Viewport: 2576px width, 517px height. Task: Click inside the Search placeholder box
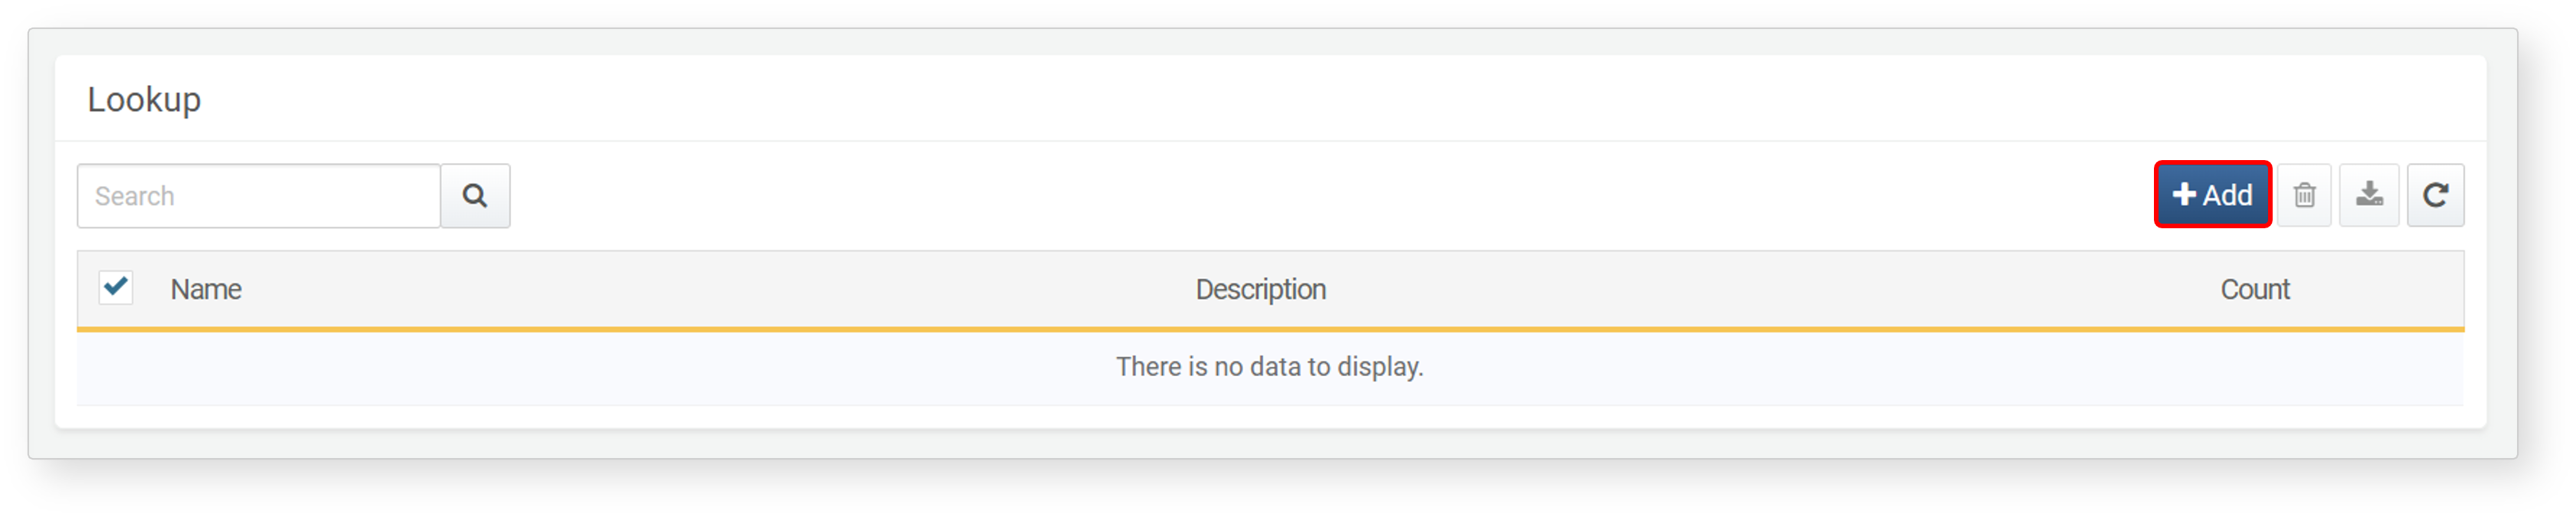[x=259, y=196]
